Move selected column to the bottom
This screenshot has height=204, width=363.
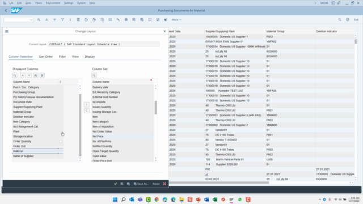42,75
